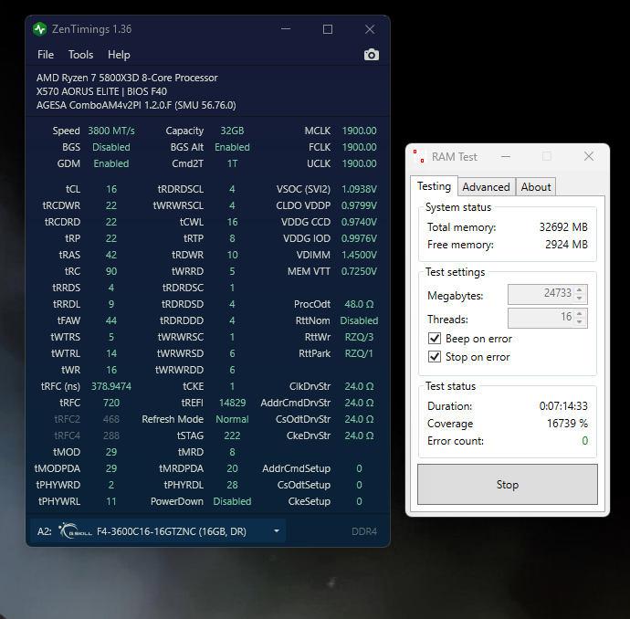Increase Threads with the up stepper arrow
Screen dimensions: 630x619
[x=580, y=313]
